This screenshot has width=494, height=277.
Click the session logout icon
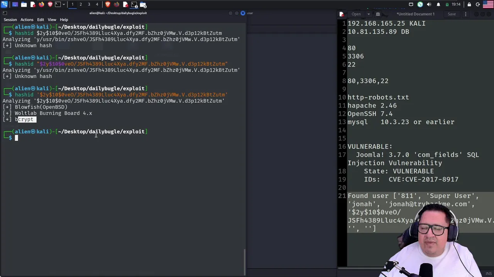point(478,5)
